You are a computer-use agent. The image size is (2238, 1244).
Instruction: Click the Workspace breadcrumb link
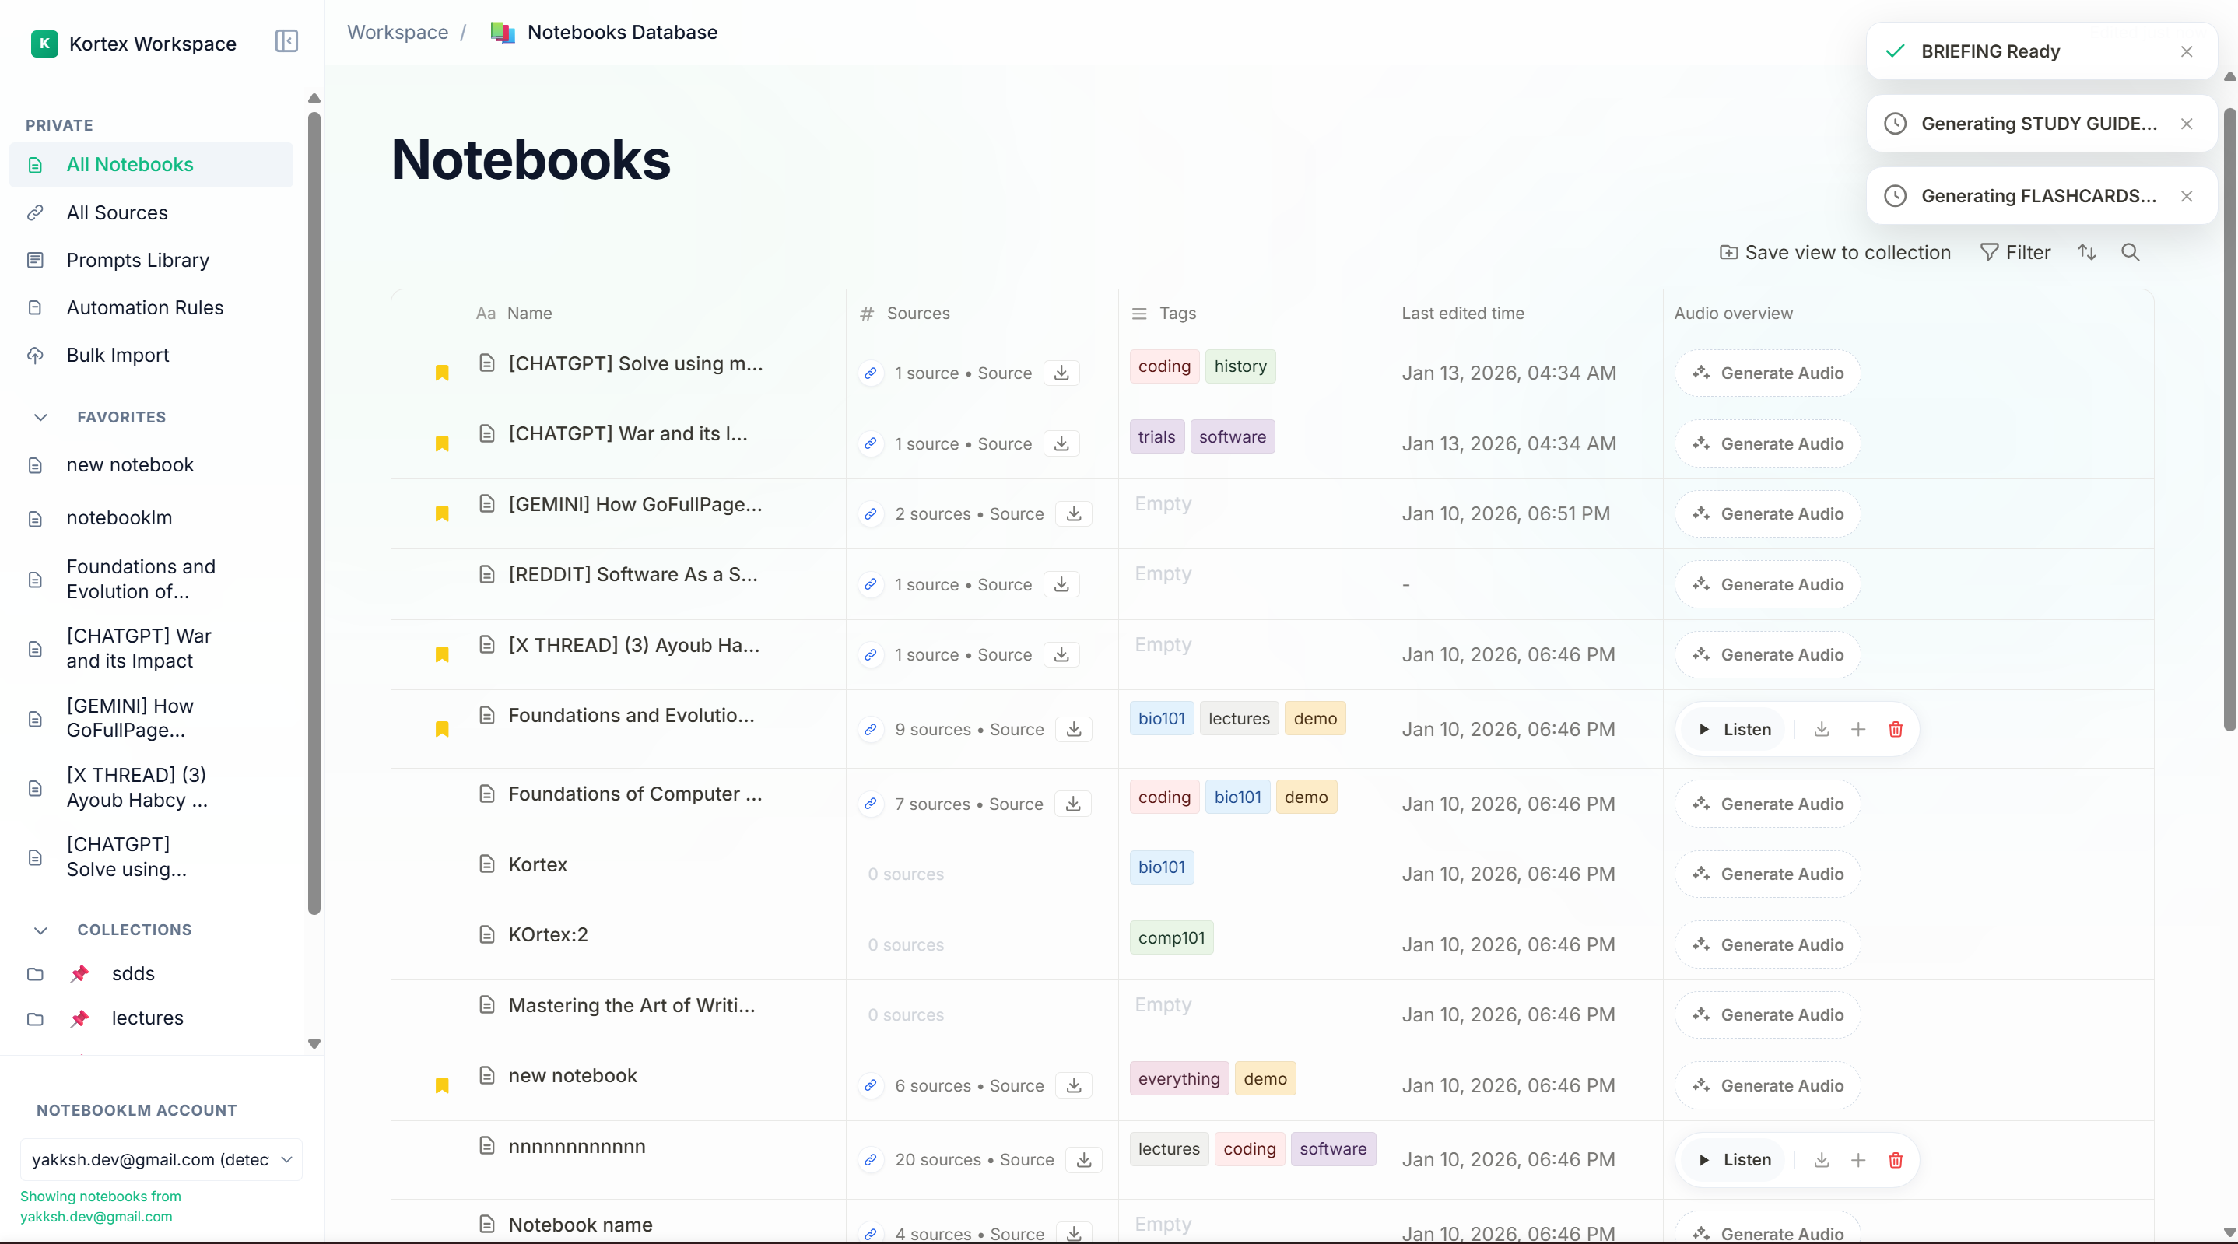(x=398, y=32)
